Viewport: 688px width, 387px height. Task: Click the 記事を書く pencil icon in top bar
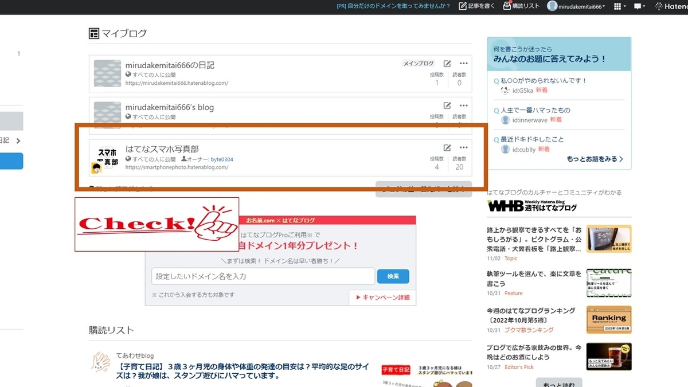pyautogui.click(x=463, y=6)
